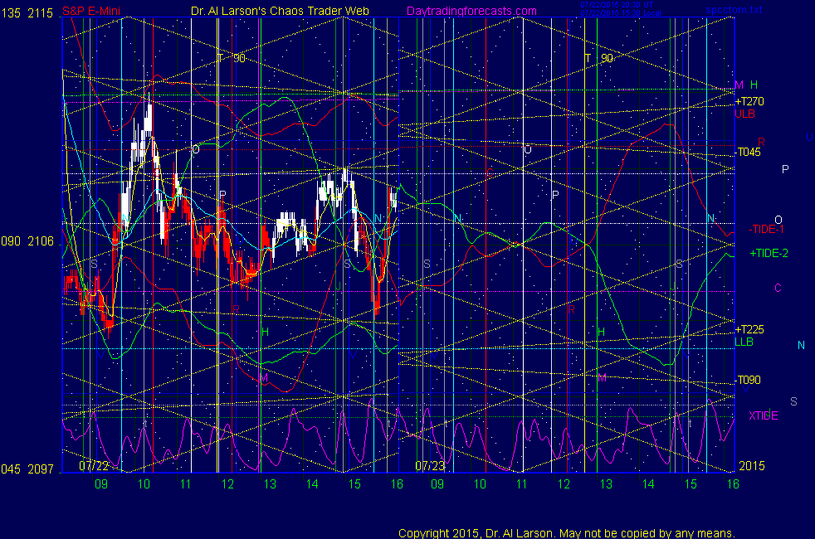
Task: Select the "135 2115" price axis label
Action: pos(27,13)
